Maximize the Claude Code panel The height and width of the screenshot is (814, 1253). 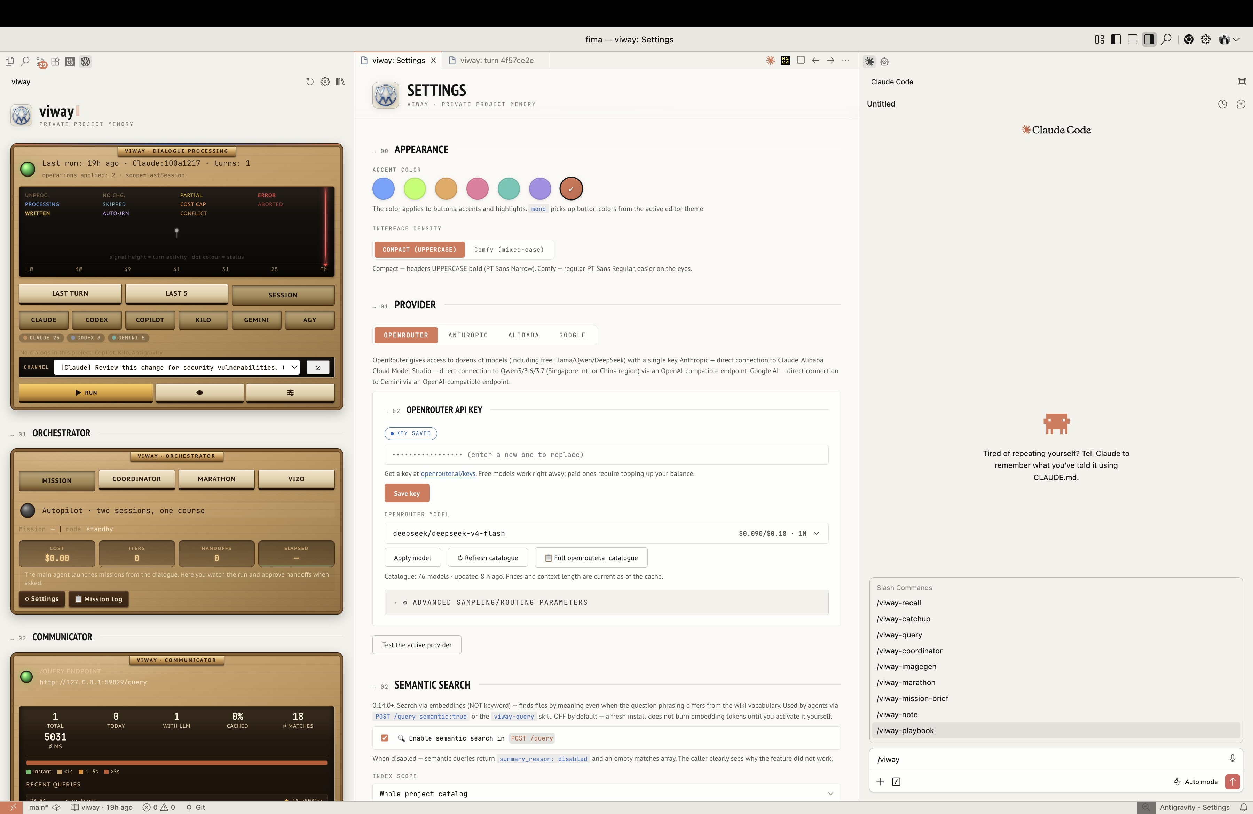tap(1242, 81)
